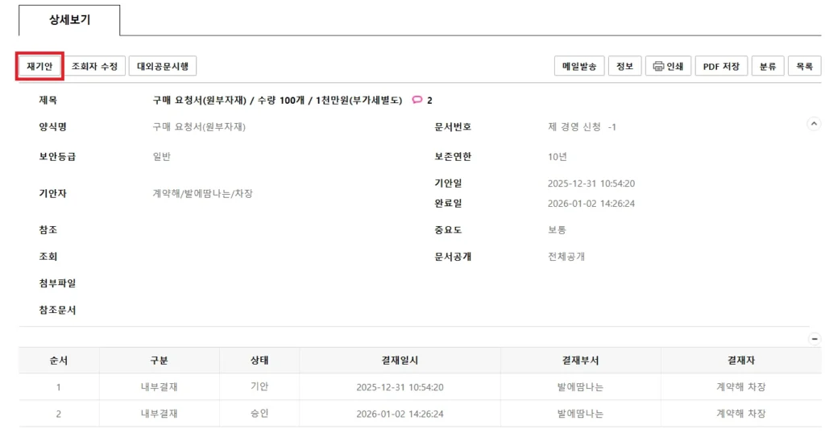Screen dimensions: 825x433
Task: Click the comment count number 2
Action: (x=429, y=101)
